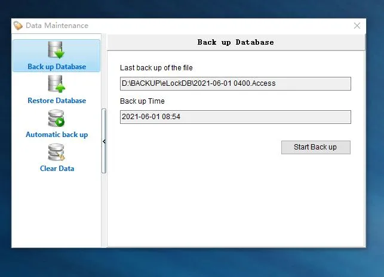This screenshot has width=384, height=277.
Task: Switch to 'Restore Database' sidebar label
Action: [x=57, y=101]
